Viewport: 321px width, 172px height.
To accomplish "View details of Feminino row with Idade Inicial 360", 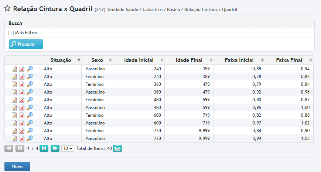I will tap(30, 84).
